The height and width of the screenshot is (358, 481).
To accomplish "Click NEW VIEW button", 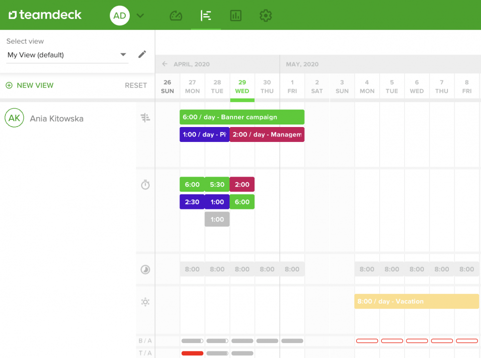I will tap(30, 85).
